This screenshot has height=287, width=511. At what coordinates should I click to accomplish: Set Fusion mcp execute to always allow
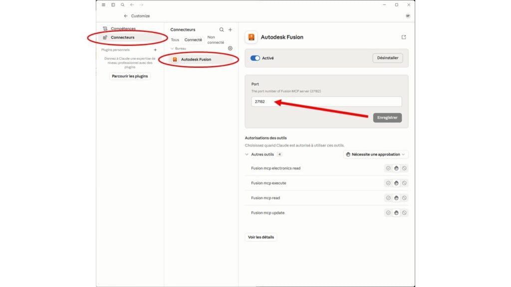coord(388,183)
